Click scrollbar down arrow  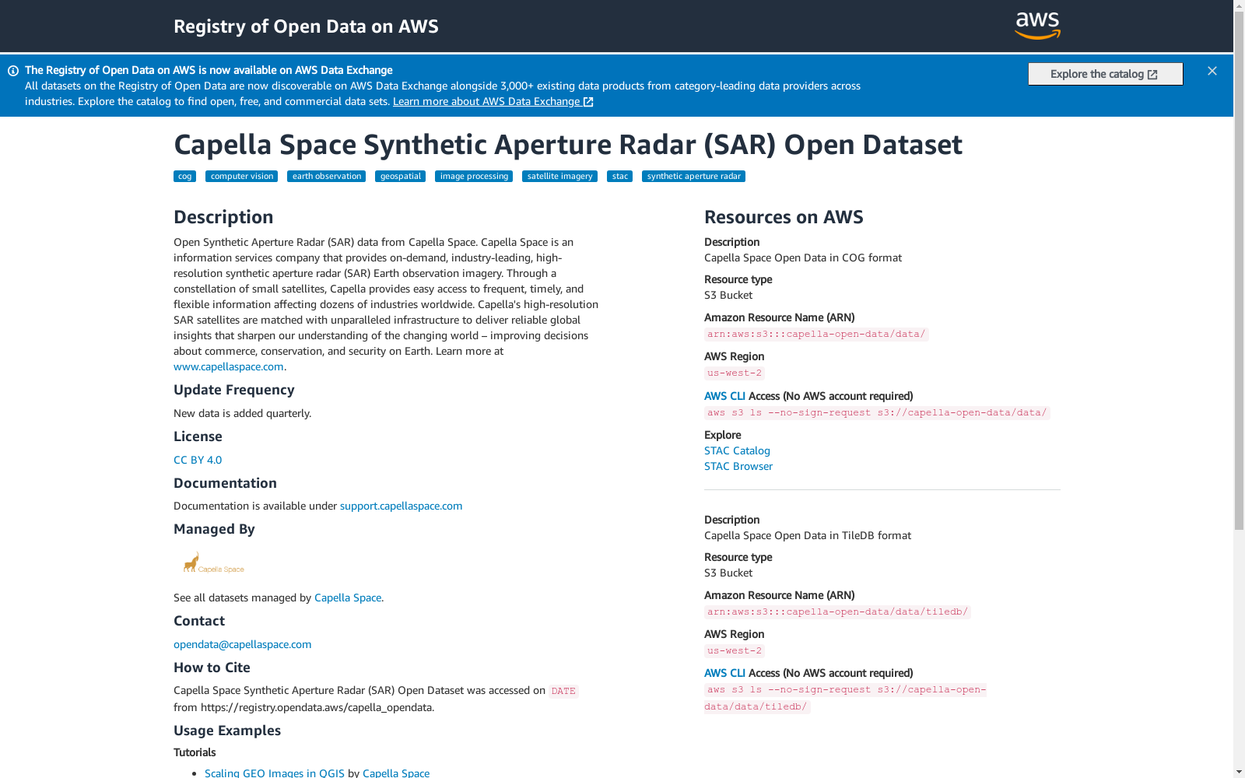pyautogui.click(x=1239, y=772)
